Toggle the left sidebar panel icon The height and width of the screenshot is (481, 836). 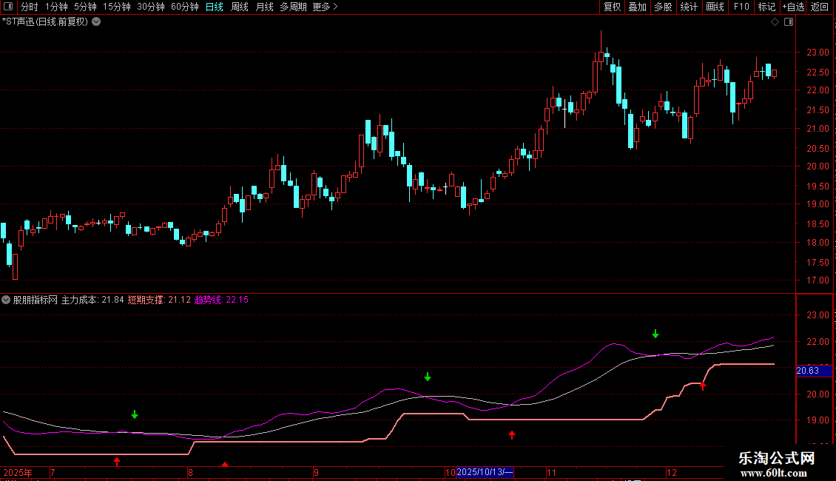pyautogui.click(x=8, y=7)
